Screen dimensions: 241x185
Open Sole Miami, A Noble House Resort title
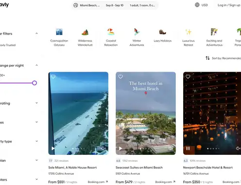72,167
